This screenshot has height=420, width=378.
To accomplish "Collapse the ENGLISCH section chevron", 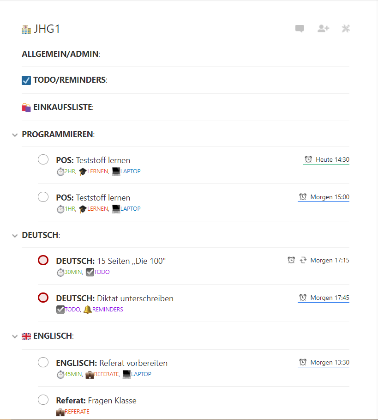I will click(x=15, y=336).
